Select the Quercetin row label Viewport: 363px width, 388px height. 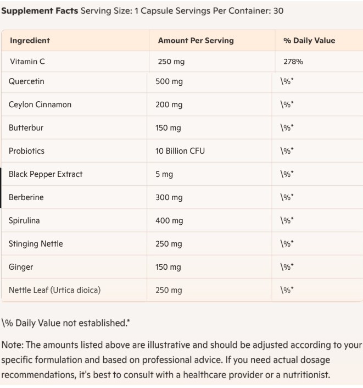pos(26,81)
